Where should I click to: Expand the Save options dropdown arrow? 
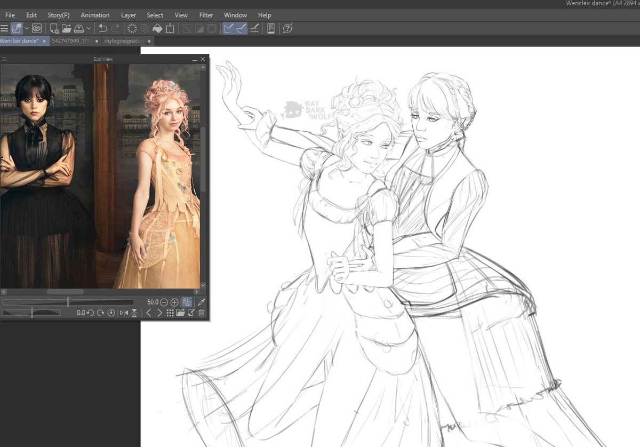pos(89,28)
